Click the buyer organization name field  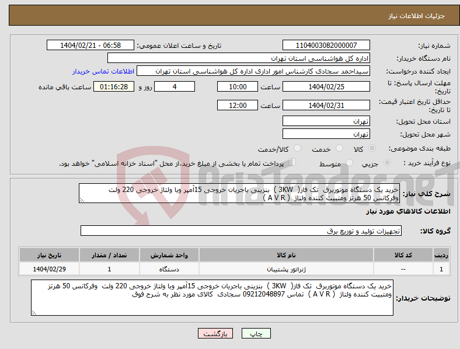pos(239,58)
